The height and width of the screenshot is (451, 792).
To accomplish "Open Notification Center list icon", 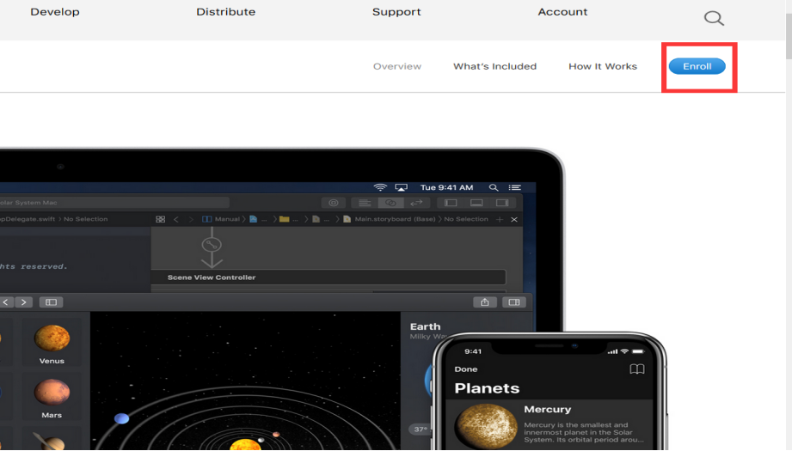I will tap(515, 187).
